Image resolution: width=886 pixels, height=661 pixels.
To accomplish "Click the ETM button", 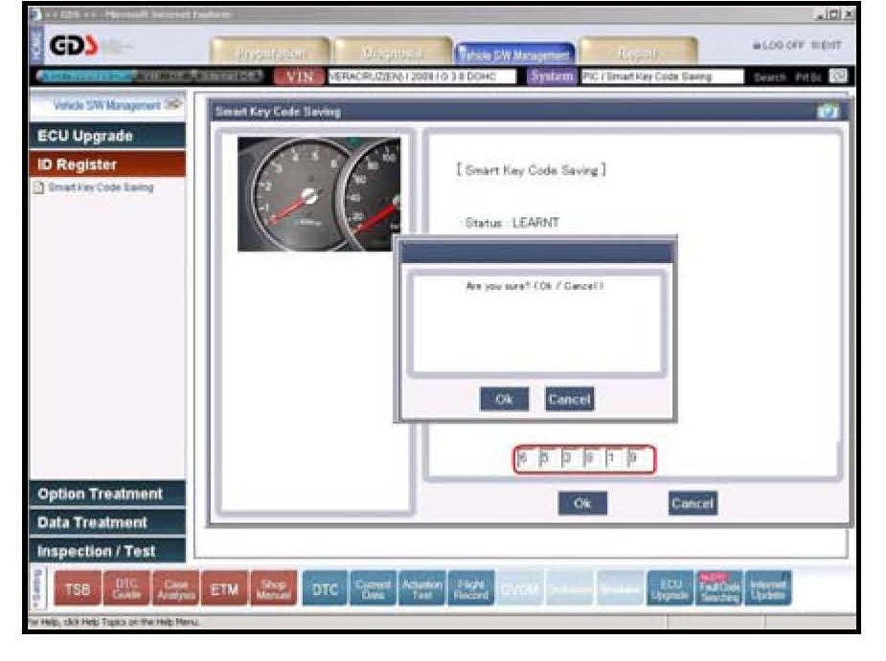I will coord(224,590).
